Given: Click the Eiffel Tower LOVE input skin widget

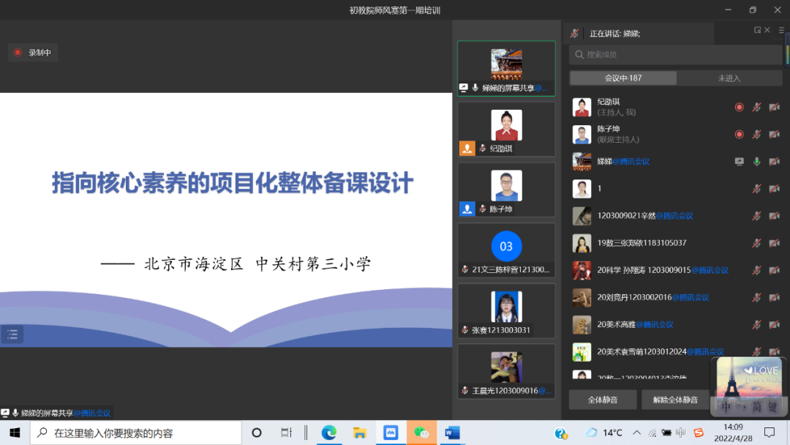Looking at the screenshot, I should click(x=749, y=386).
